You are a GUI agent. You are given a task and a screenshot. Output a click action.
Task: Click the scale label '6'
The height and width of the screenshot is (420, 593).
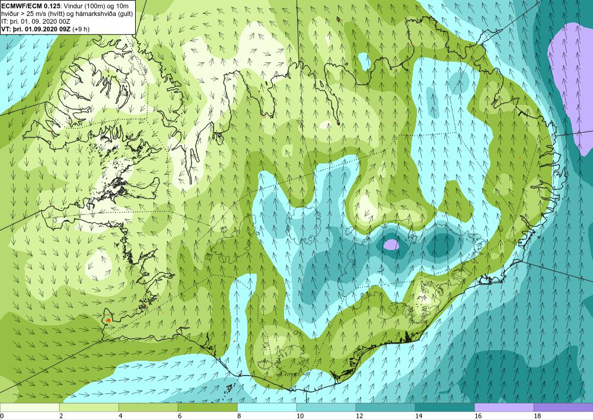tap(180, 416)
